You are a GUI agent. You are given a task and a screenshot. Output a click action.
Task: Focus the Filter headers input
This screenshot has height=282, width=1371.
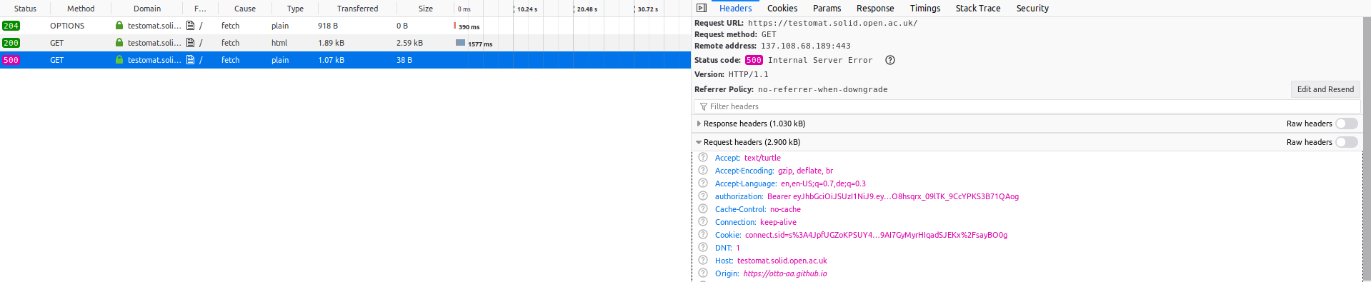1027,106
